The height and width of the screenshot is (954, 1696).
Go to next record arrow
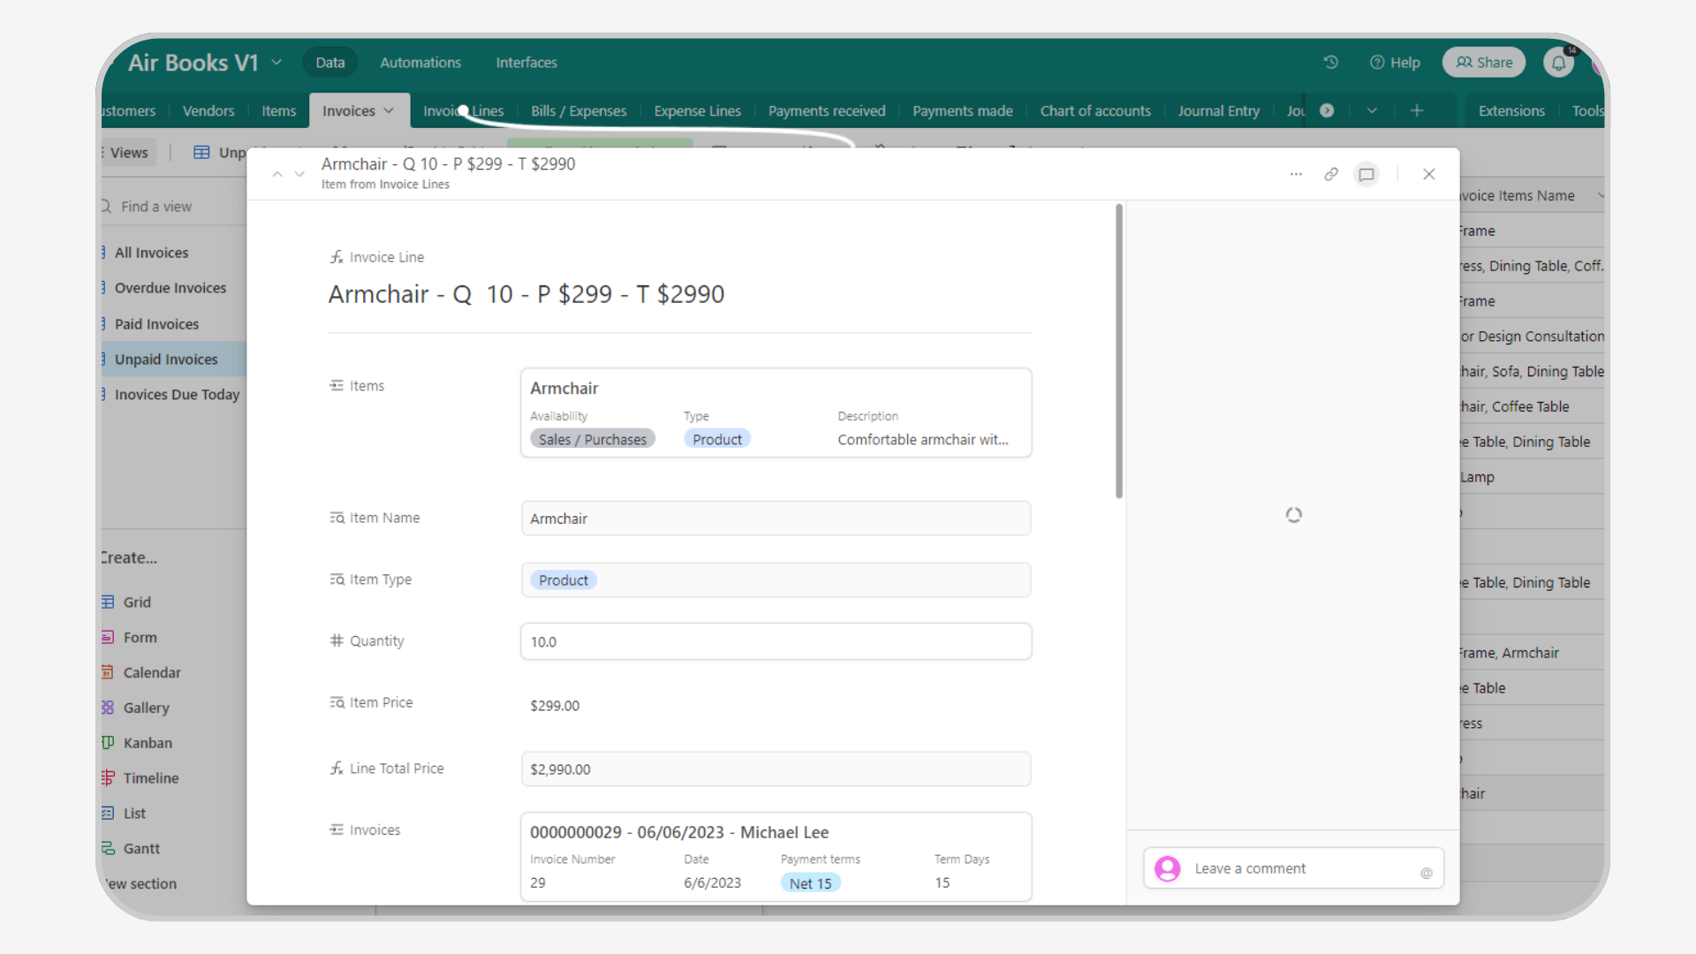[x=299, y=174]
